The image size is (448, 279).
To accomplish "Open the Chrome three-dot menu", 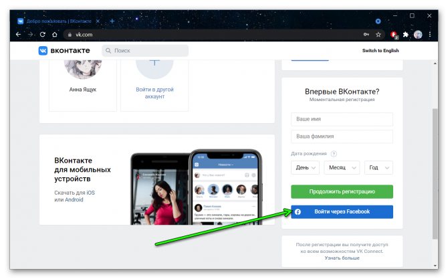I will pos(430,35).
